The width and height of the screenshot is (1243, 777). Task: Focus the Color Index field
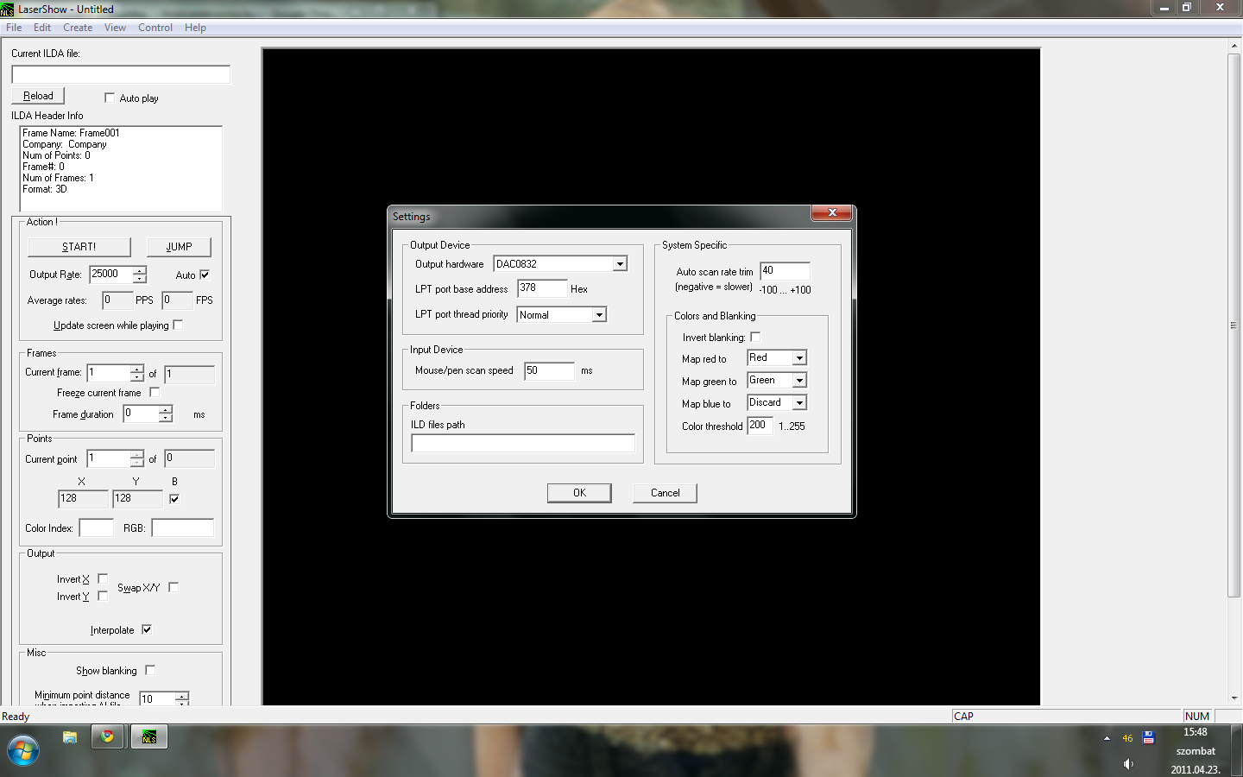pyautogui.click(x=97, y=527)
